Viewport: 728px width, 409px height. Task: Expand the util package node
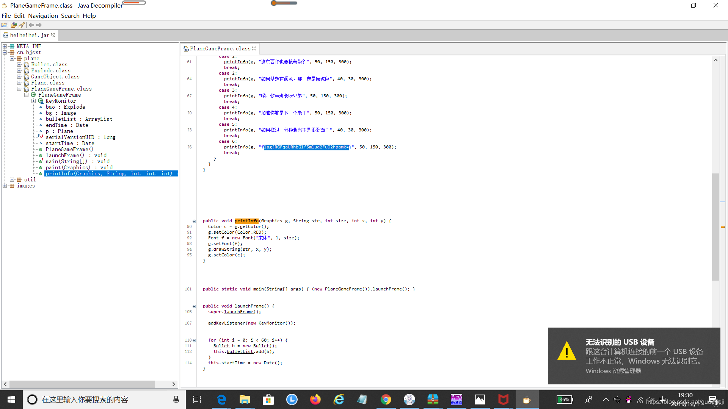[12, 180]
